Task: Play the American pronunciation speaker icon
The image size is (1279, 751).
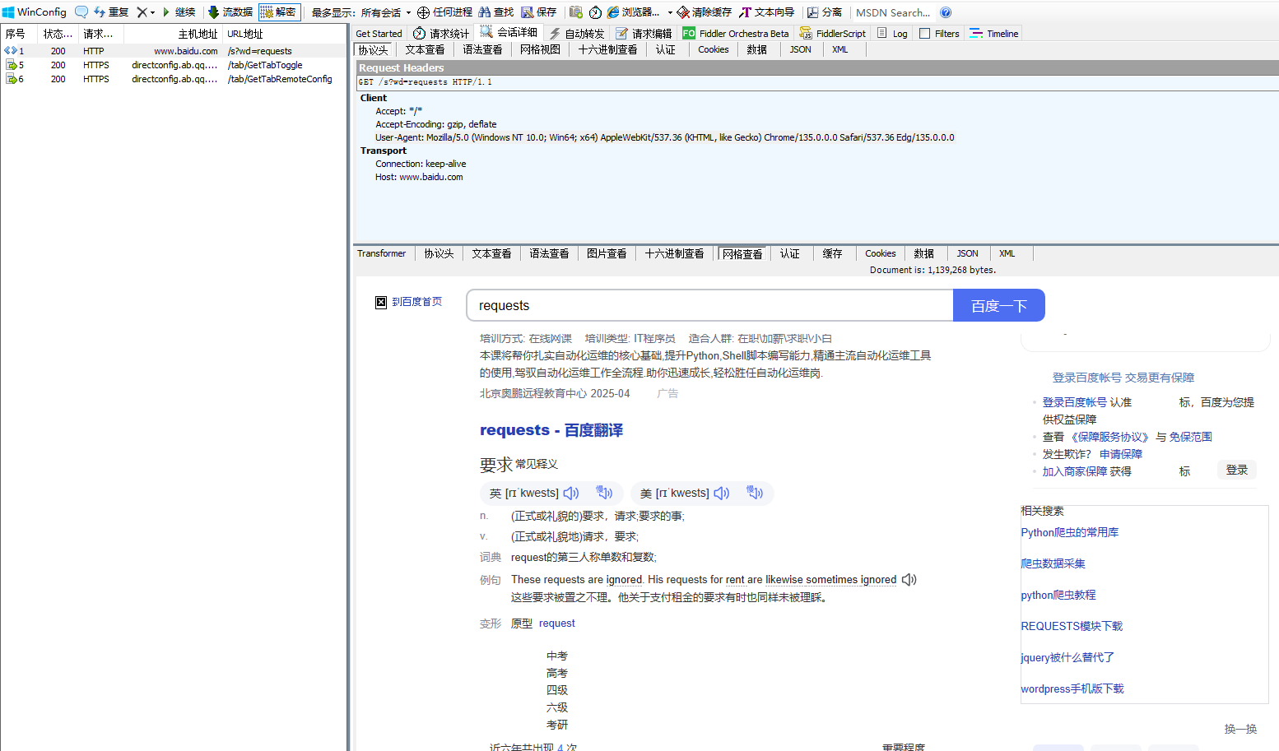Action: [722, 493]
